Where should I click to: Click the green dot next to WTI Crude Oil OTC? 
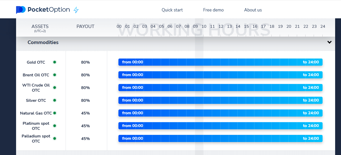(x=55, y=88)
